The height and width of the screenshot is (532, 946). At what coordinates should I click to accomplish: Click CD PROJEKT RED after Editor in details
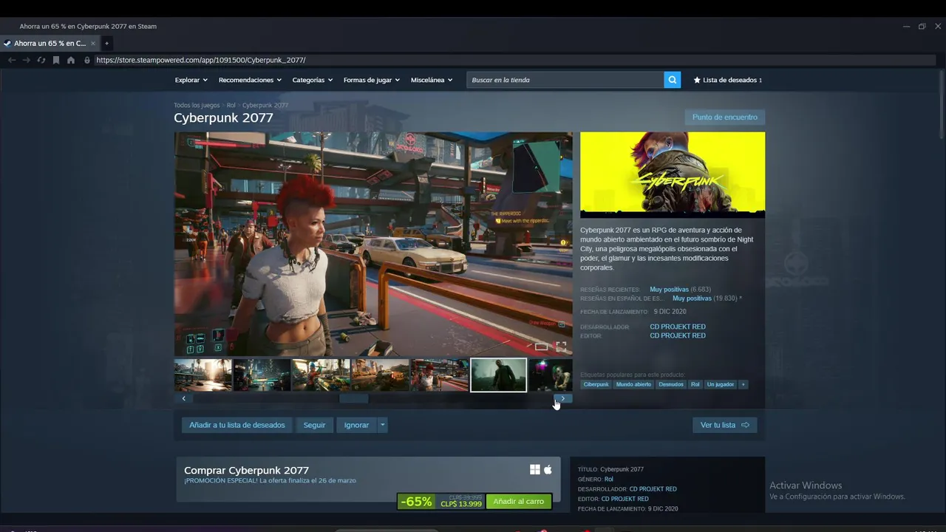coord(625,499)
